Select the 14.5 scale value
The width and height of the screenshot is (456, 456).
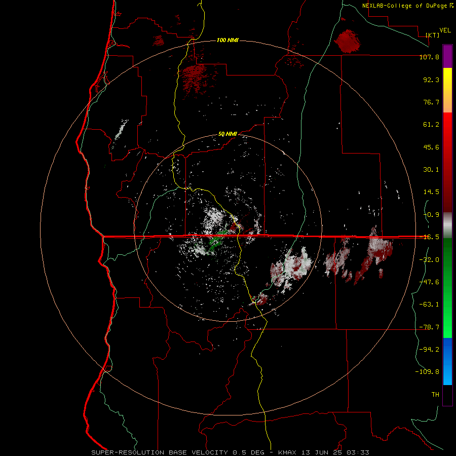pyautogui.click(x=431, y=192)
